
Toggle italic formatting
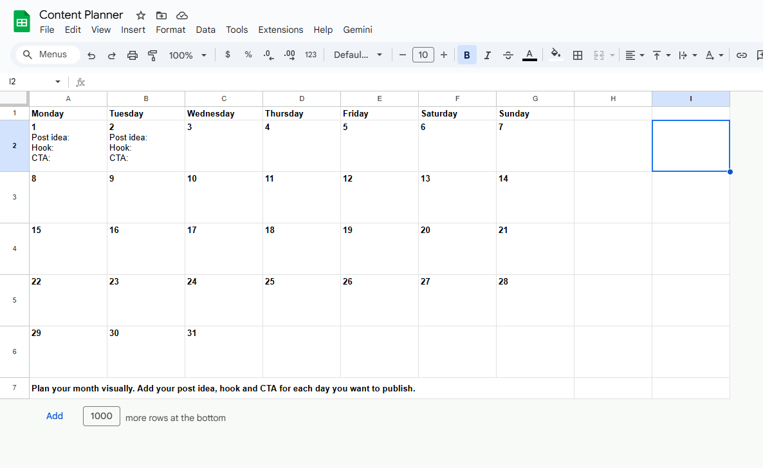(x=487, y=55)
